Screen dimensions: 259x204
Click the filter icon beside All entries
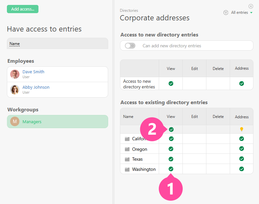pos(226,12)
